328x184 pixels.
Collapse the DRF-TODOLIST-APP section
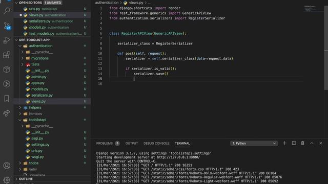16,40
